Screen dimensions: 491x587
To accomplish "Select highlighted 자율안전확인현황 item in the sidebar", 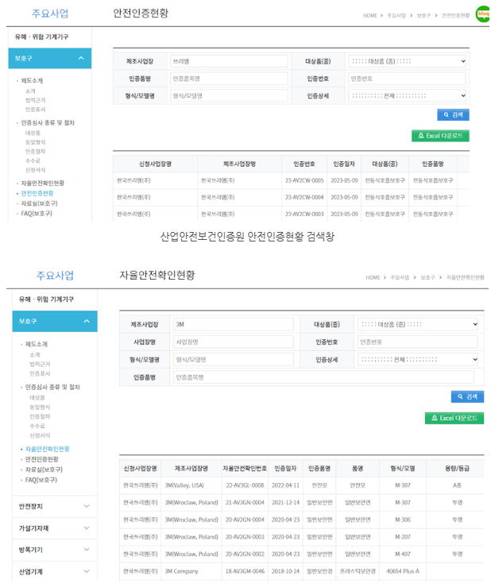I will [47, 449].
